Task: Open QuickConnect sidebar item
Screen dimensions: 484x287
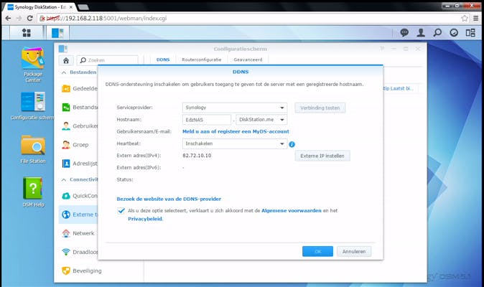Action: pyautogui.click(x=80, y=196)
